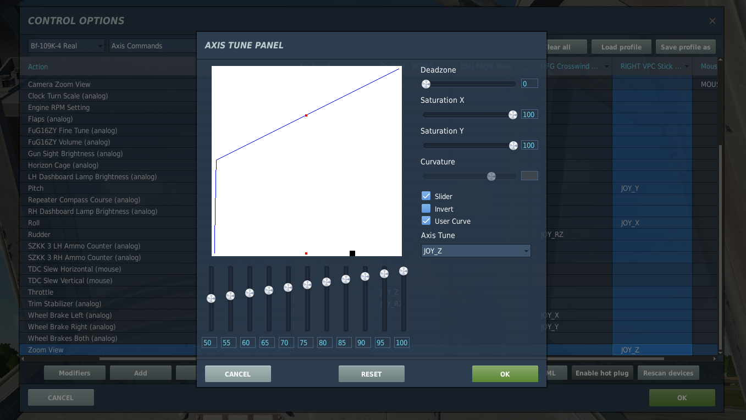Click the curve slider handle above value 75
Image resolution: width=746 pixels, height=420 pixels.
pyautogui.click(x=307, y=285)
